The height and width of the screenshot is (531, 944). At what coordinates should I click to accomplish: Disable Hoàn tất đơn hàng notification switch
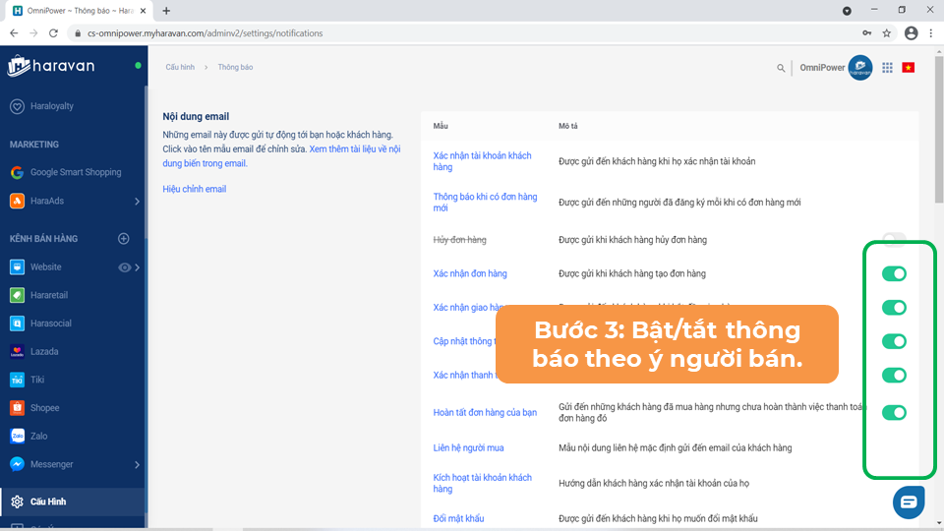[x=893, y=413]
